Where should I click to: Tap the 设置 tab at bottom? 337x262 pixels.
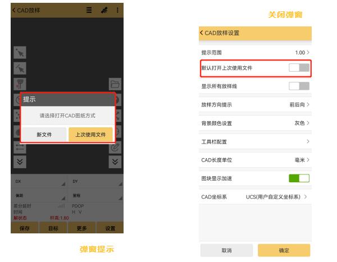pyautogui.click(x=110, y=228)
